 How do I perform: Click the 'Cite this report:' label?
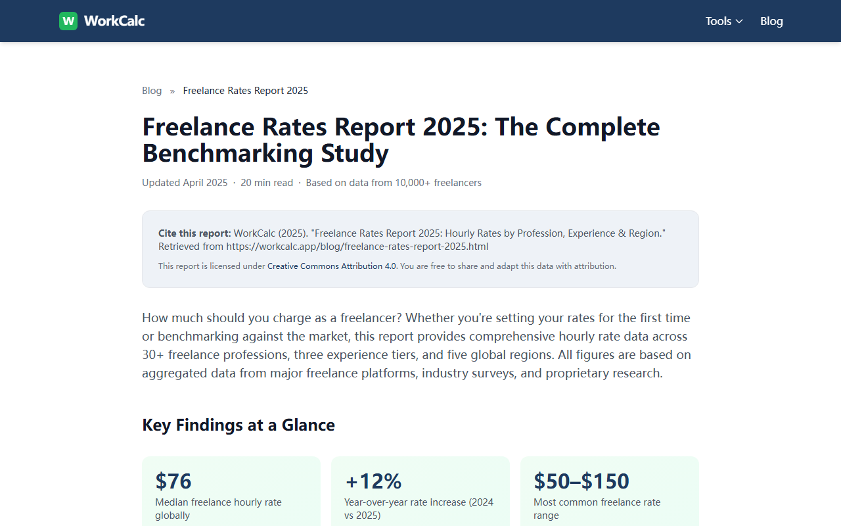(194, 233)
